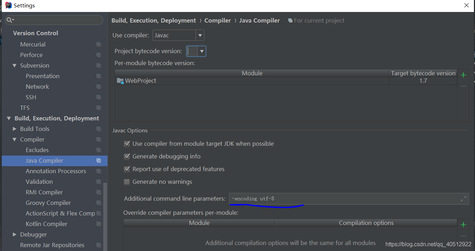Select Perforce in the settings tree
The height and width of the screenshot is (251, 475).
[31, 55]
